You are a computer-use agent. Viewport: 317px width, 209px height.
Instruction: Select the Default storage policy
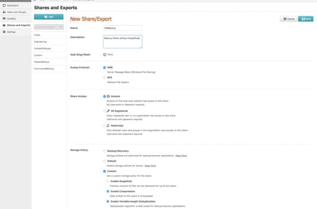[x=104, y=161]
